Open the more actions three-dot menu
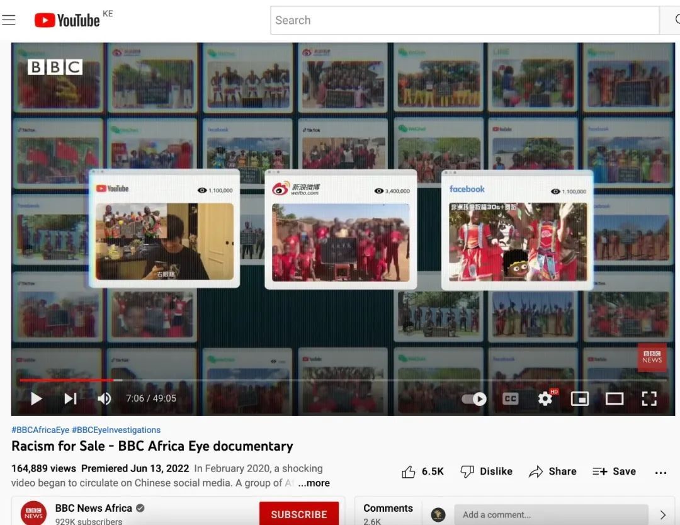680x525 pixels. coord(660,472)
